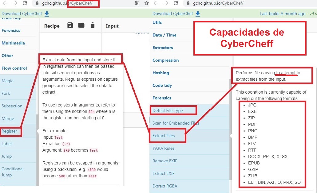
Task: Click the left Download CyberChef arrow icon
Action: pos(47,14)
